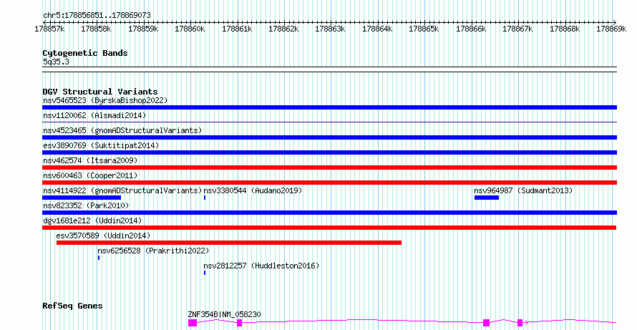Click the 178858k ruler tick label
637x330 pixels.
(x=97, y=29)
